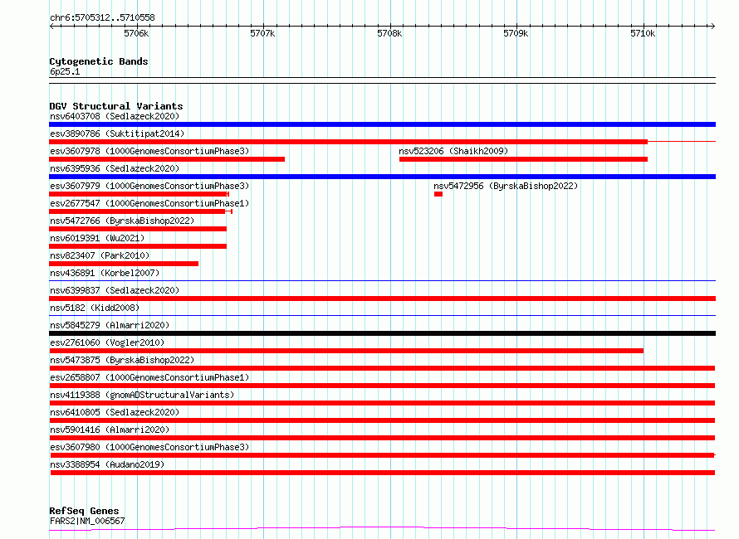Click the nsv5472766 red bar
The width and height of the screenshot is (739, 539).
pos(138,229)
